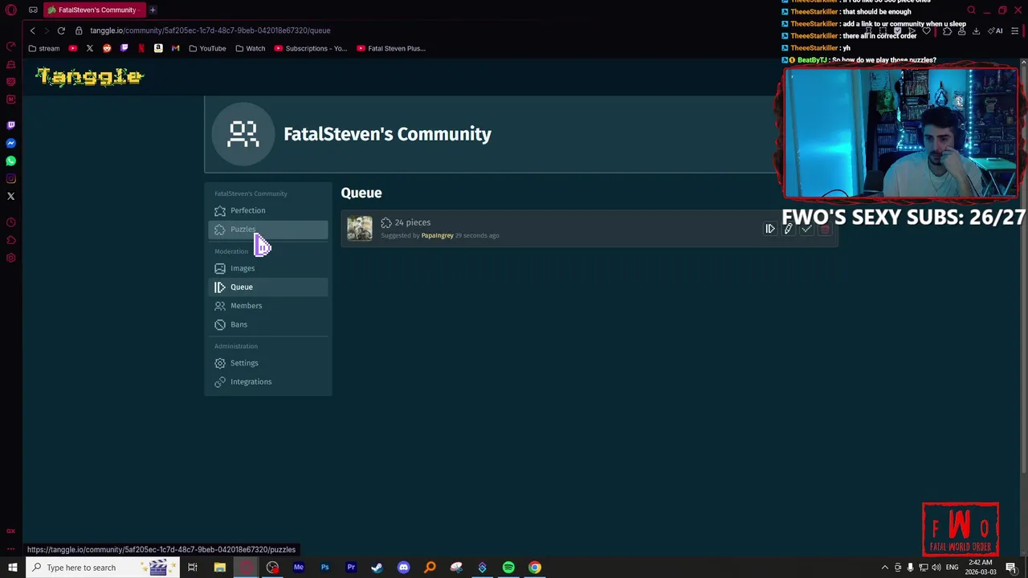Open the Gmail bookmark icon

[175, 48]
